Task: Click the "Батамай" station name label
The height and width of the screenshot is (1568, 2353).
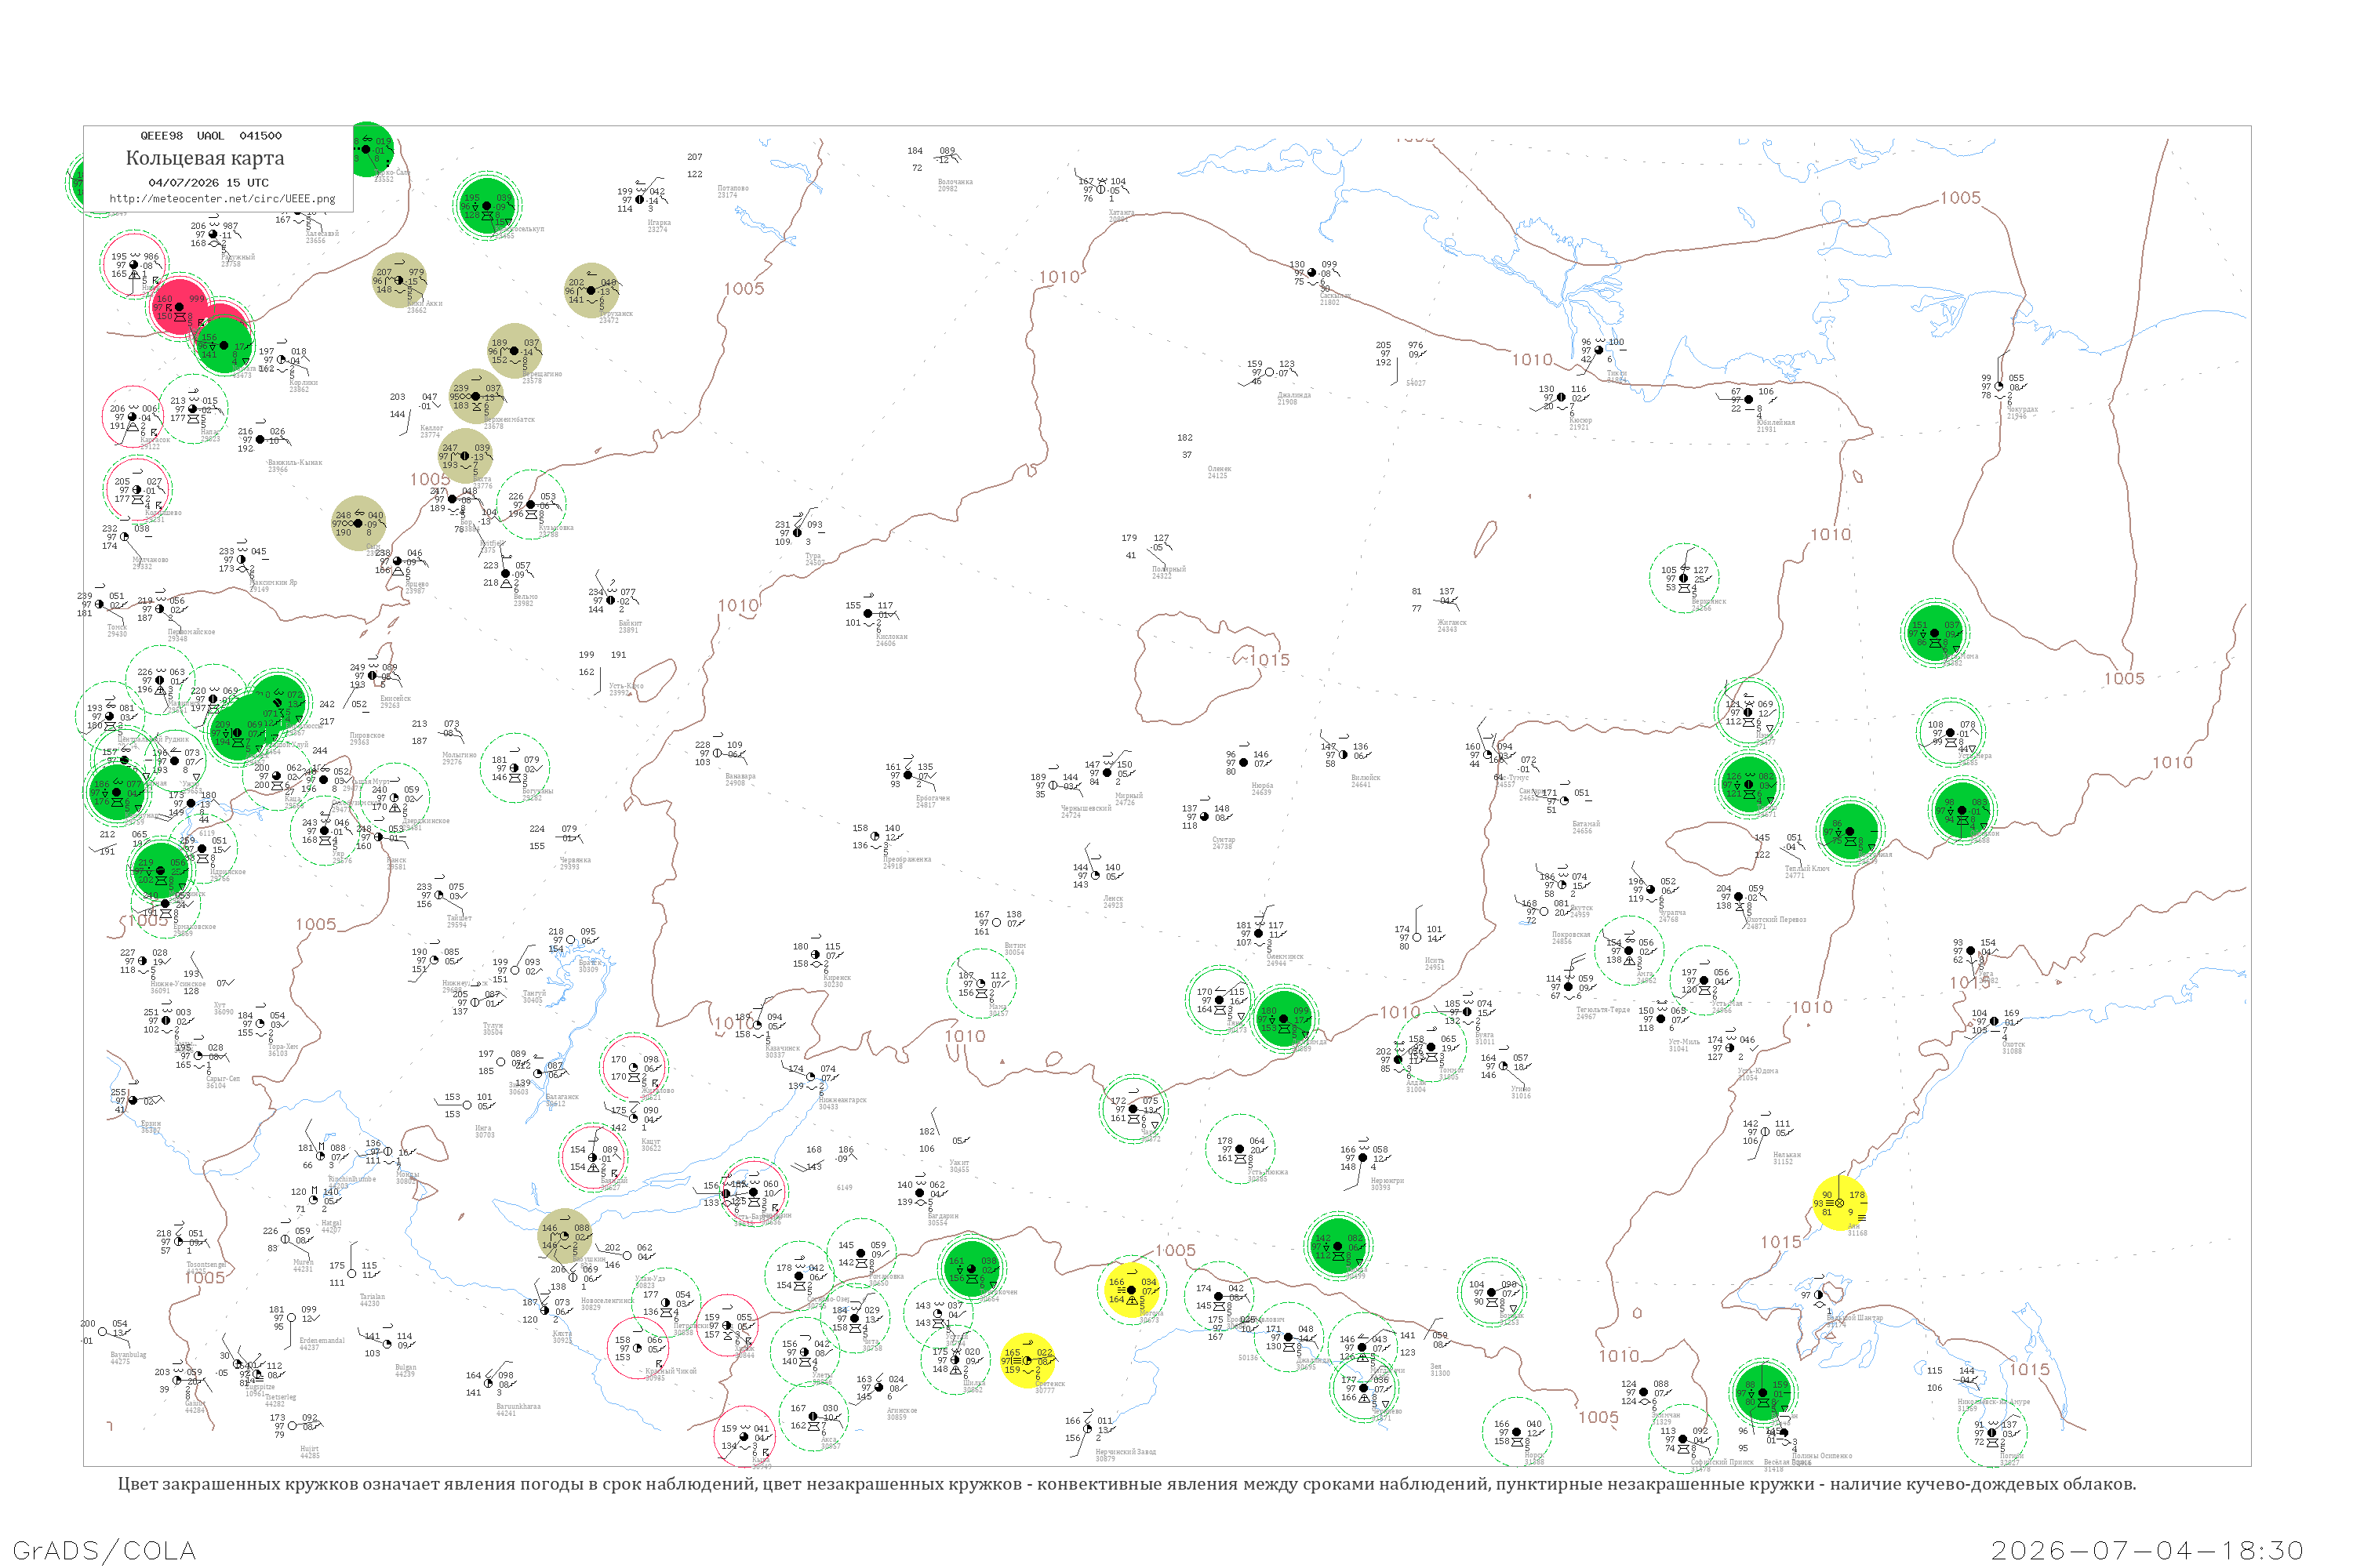Action: click(x=1586, y=824)
